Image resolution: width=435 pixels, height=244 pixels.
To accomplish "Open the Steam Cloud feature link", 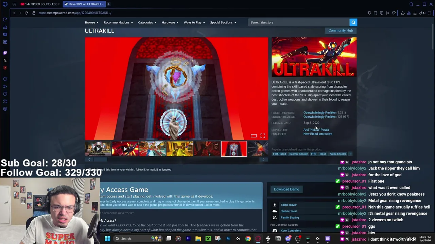I will tap(289, 211).
